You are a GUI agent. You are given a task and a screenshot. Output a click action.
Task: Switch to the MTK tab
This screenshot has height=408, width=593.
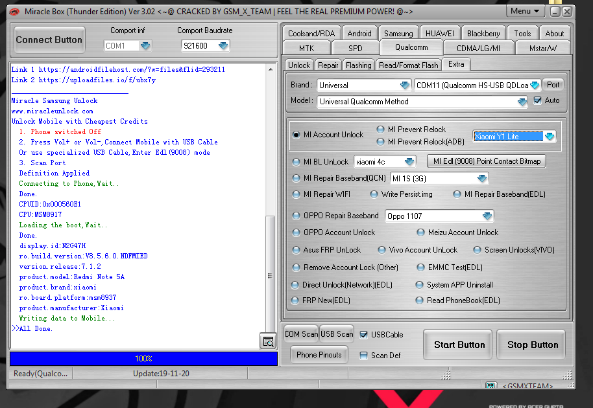click(x=306, y=49)
